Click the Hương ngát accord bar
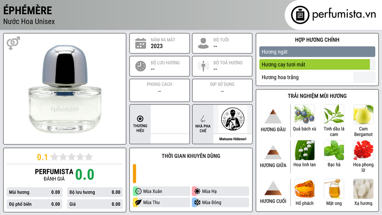382x215 pixels. coord(317,52)
